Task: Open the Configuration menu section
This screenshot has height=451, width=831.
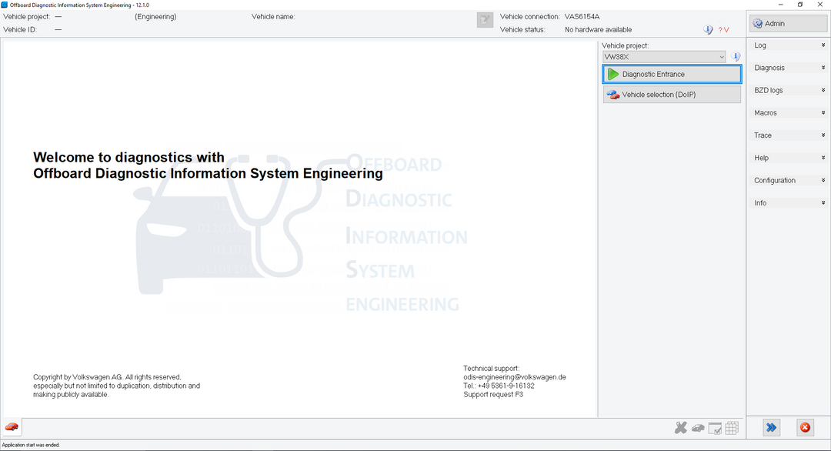Action: click(x=789, y=180)
